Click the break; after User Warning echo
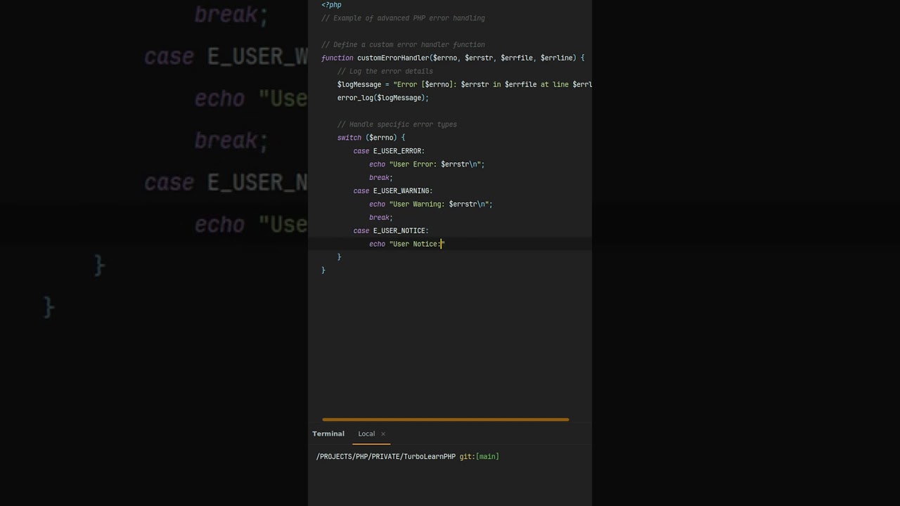 (381, 218)
